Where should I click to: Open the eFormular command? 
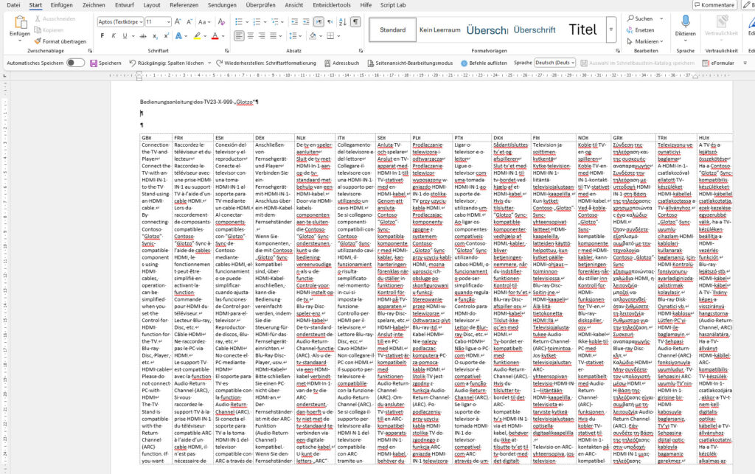tap(718, 63)
